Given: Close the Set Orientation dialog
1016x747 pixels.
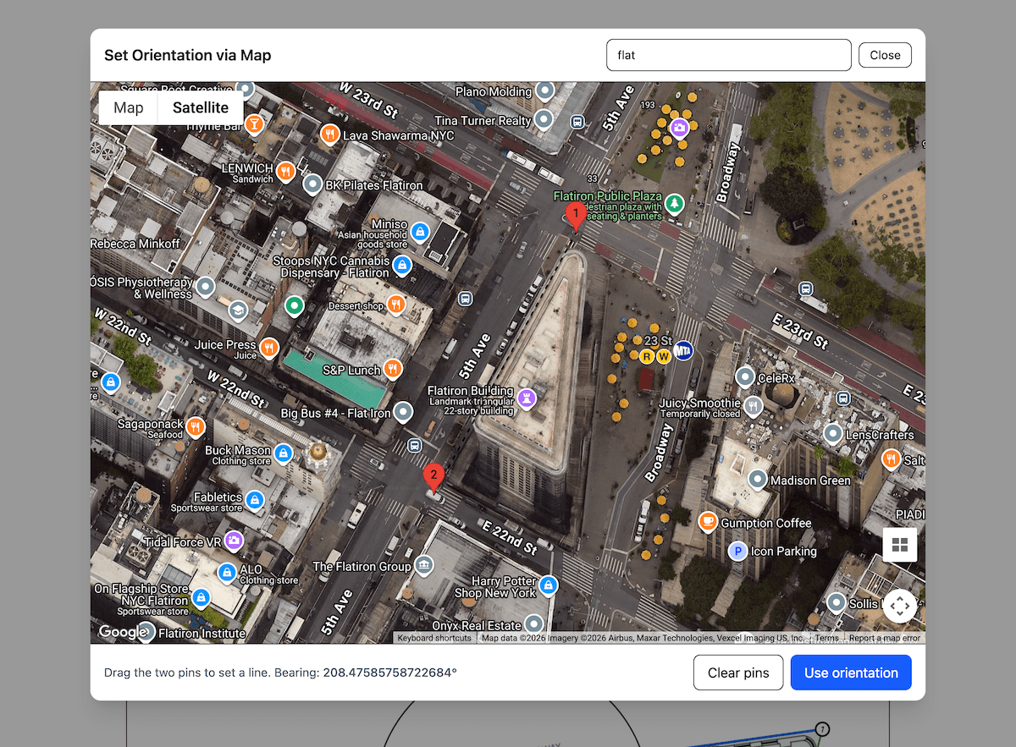Looking at the screenshot, I should coord(885,55).
